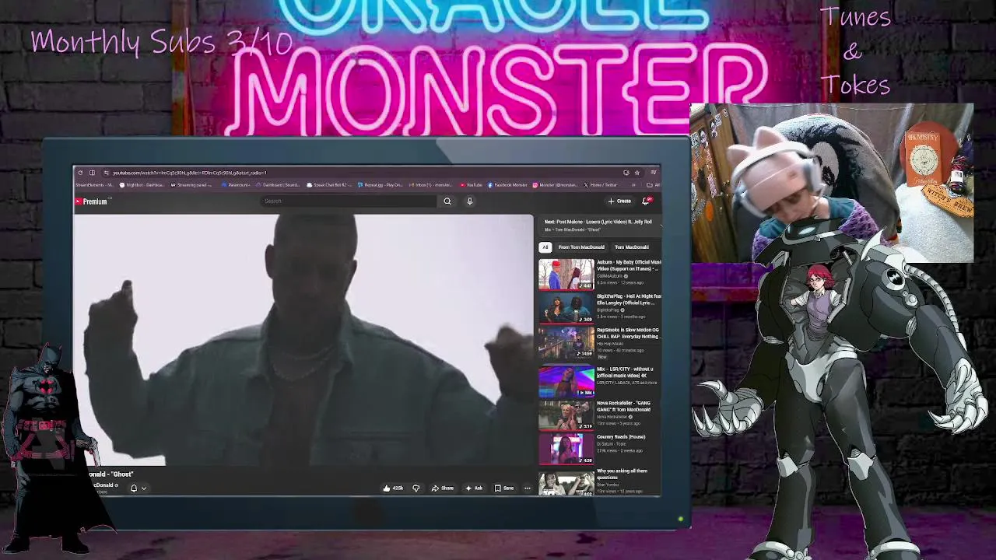This screenshot has height=560, width=996.
Task: Click the Share button
Action: point(443,488)
